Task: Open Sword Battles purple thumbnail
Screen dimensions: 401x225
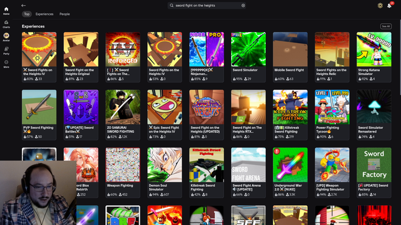Action: click(x=81, y=107)
